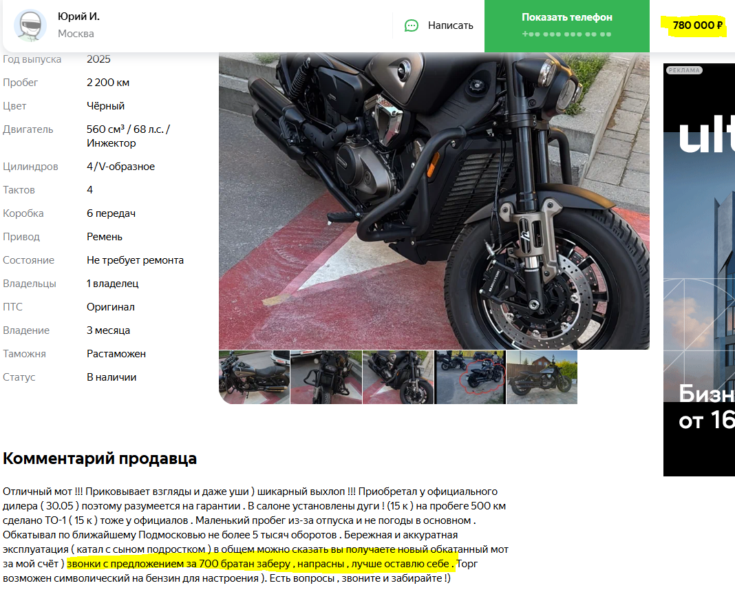Click the Растаможен customs value
The width and height of the screenshot is (735, 612).
point(116,354)
